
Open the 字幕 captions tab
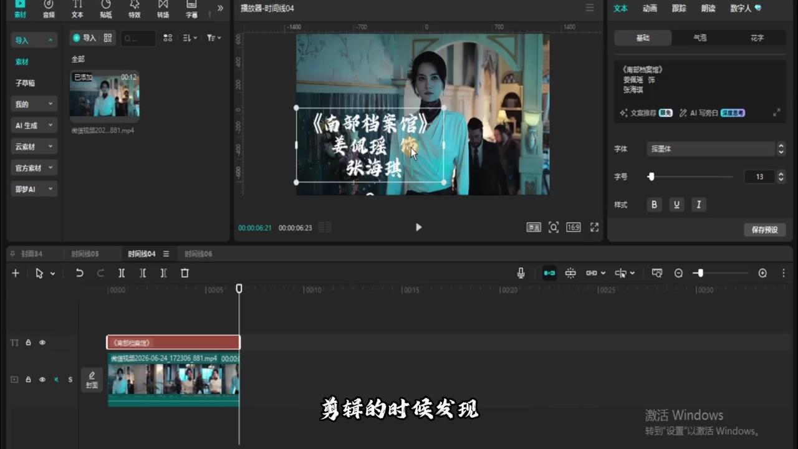[x=192, y=9]
